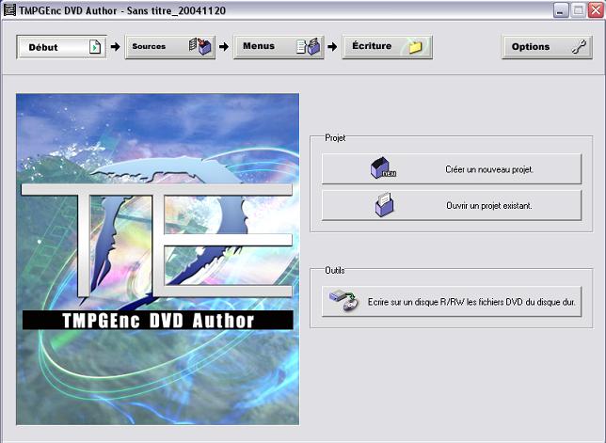606x443 pixels.
Task: Close the TMPGEnc DVD Author window
Action: pyautogui.click(x=596, y=10)
